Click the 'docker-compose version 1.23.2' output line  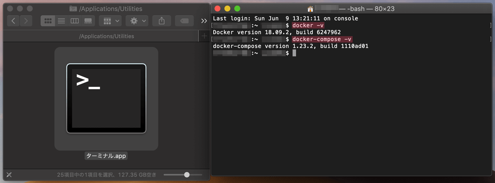point(290,46)
